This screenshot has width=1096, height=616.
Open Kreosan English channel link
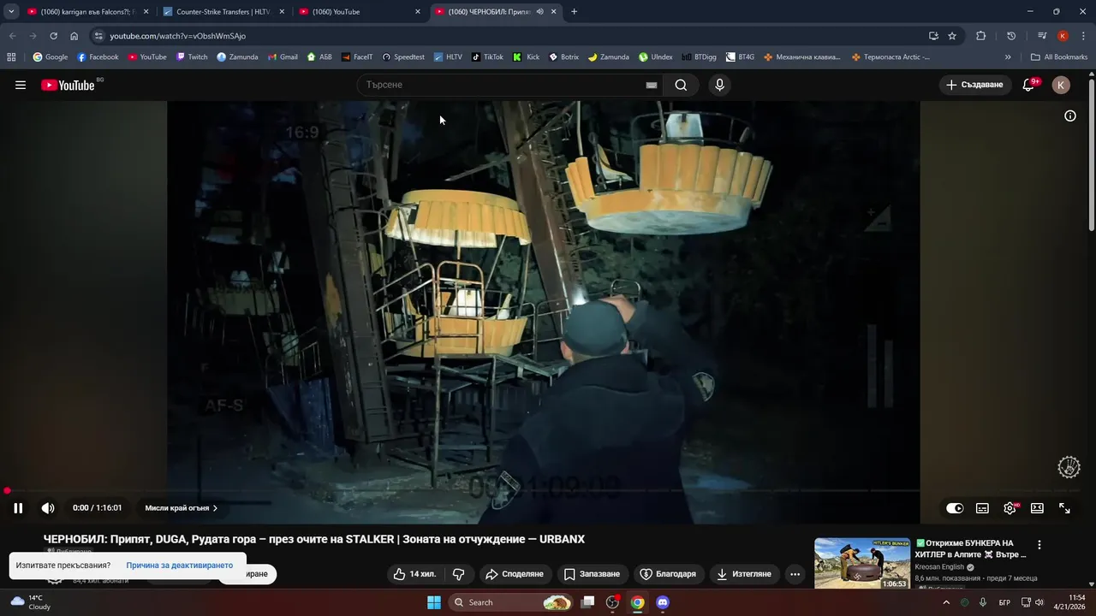pyautogui.click(x=938, y=567)
